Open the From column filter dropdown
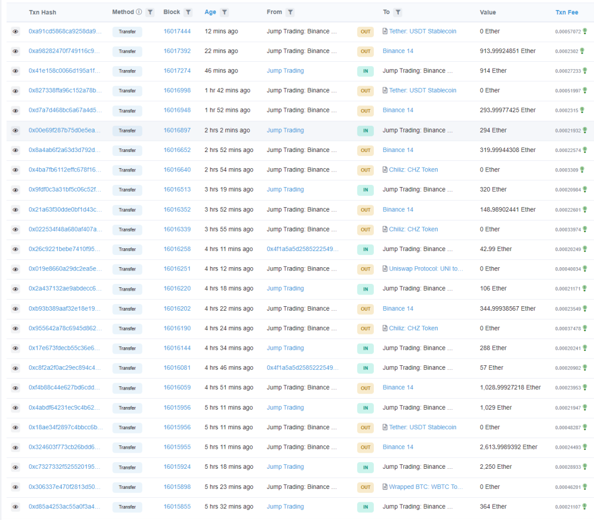This screenshot has height=520, width=594. pyautogui.click(x=290, y=12)
